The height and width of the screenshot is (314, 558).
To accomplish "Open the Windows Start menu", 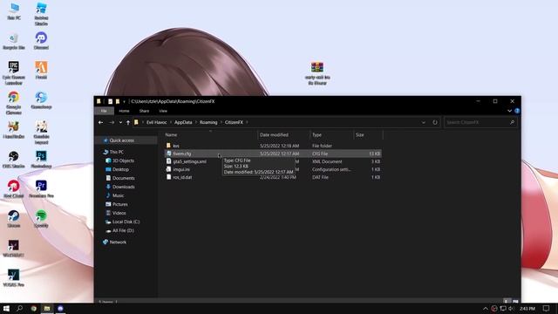I will (6, 308).
